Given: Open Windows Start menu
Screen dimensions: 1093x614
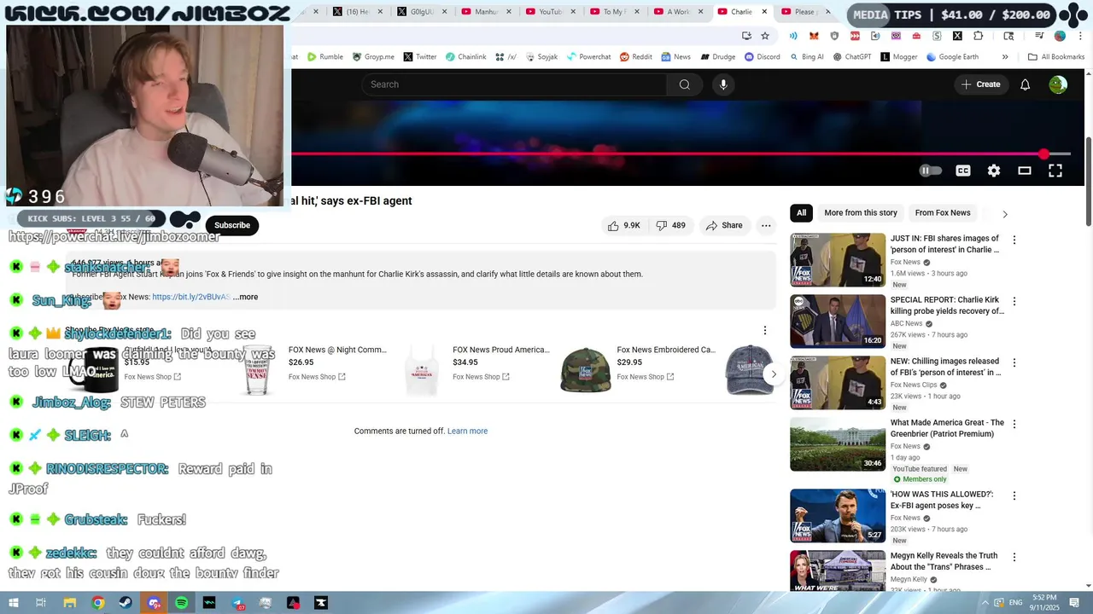Looking at the screenshot, I should point(14,603).
